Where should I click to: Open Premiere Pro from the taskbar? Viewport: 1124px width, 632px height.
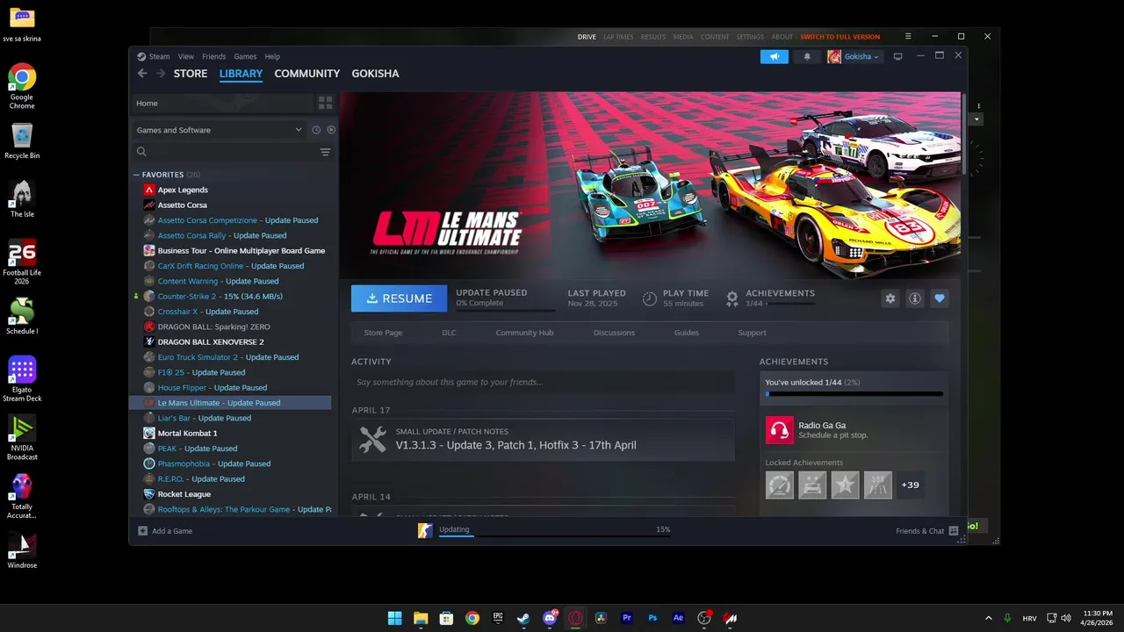(x=627, y=618)
